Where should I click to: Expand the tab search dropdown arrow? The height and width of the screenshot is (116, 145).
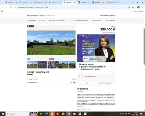pos(2,2)
